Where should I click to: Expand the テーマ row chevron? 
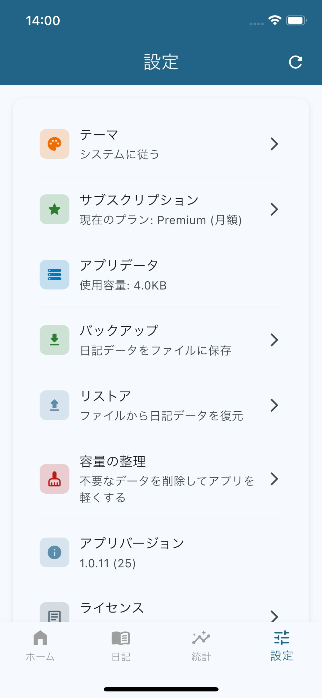(274, 144)
